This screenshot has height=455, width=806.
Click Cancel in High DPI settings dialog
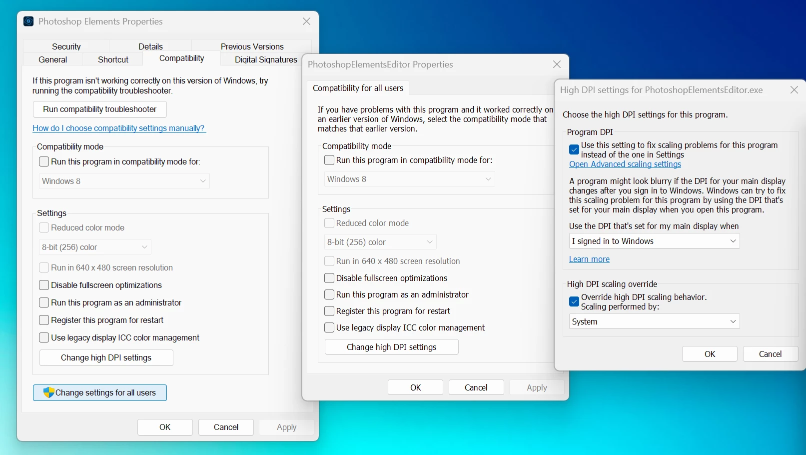pyautogui.click(x=770, y=354)
